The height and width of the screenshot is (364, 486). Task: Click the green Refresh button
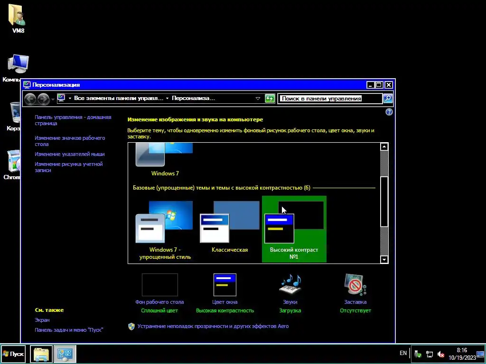tap(270, 99)
